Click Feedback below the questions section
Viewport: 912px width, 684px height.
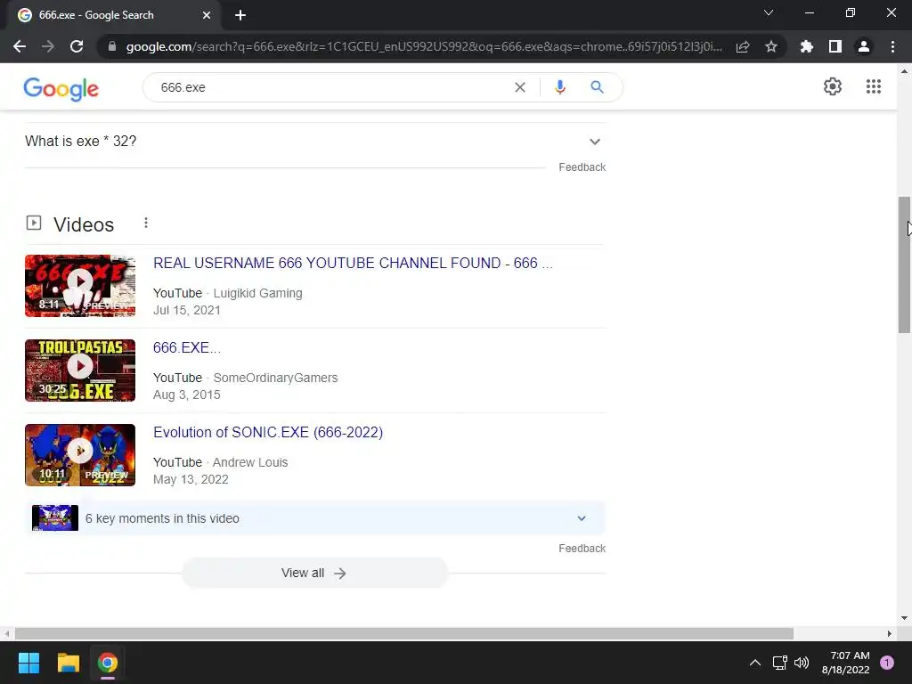[x=582, y=167]
